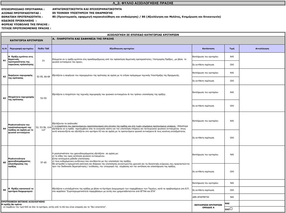286x213 pixels.
Task: Click description 'Η Πράξη εμπίπτει στις θεματικές προτεραιότητες'
Action: tap(21, 60)
